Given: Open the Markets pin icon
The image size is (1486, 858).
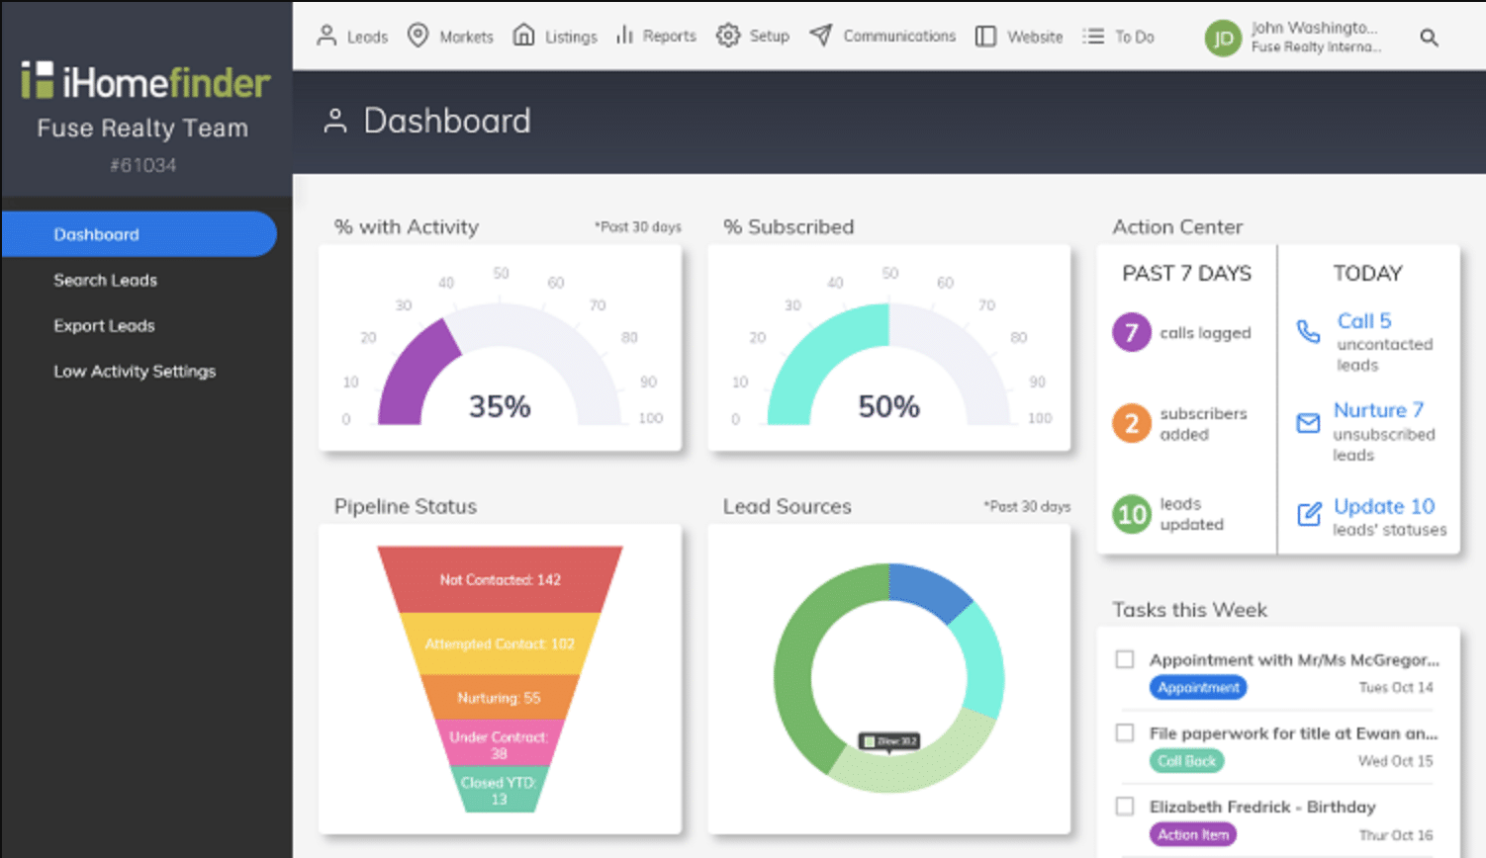Looking at the screenshot, I should (418, 36).
